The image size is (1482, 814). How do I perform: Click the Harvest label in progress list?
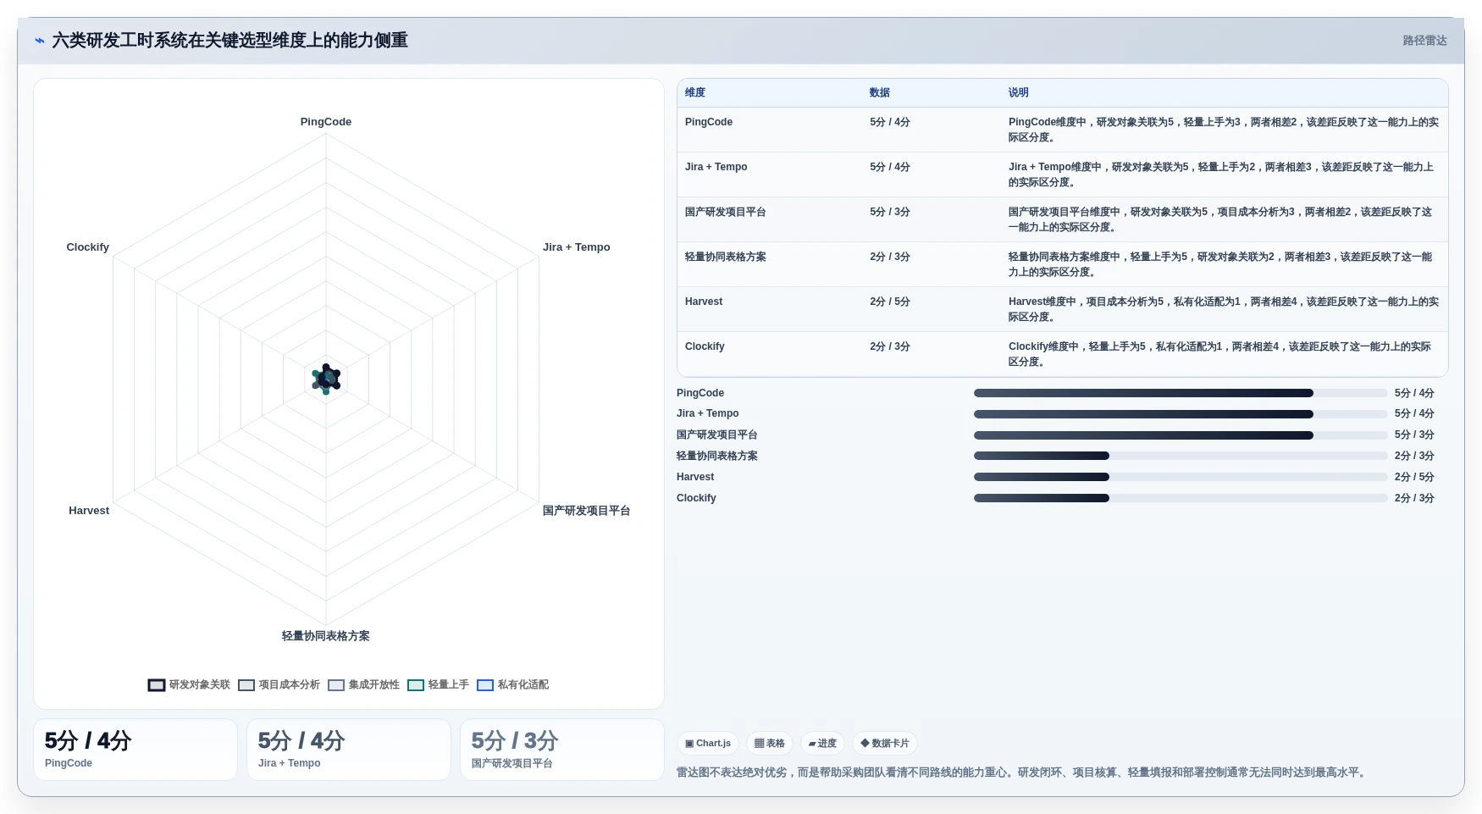click(695, 477)
